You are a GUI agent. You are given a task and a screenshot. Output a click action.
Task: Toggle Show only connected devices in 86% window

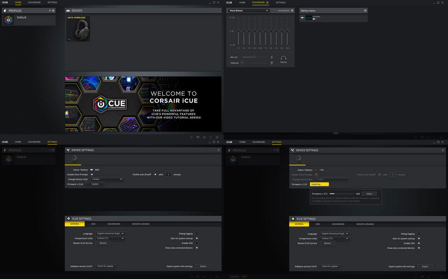coord(197,248)
